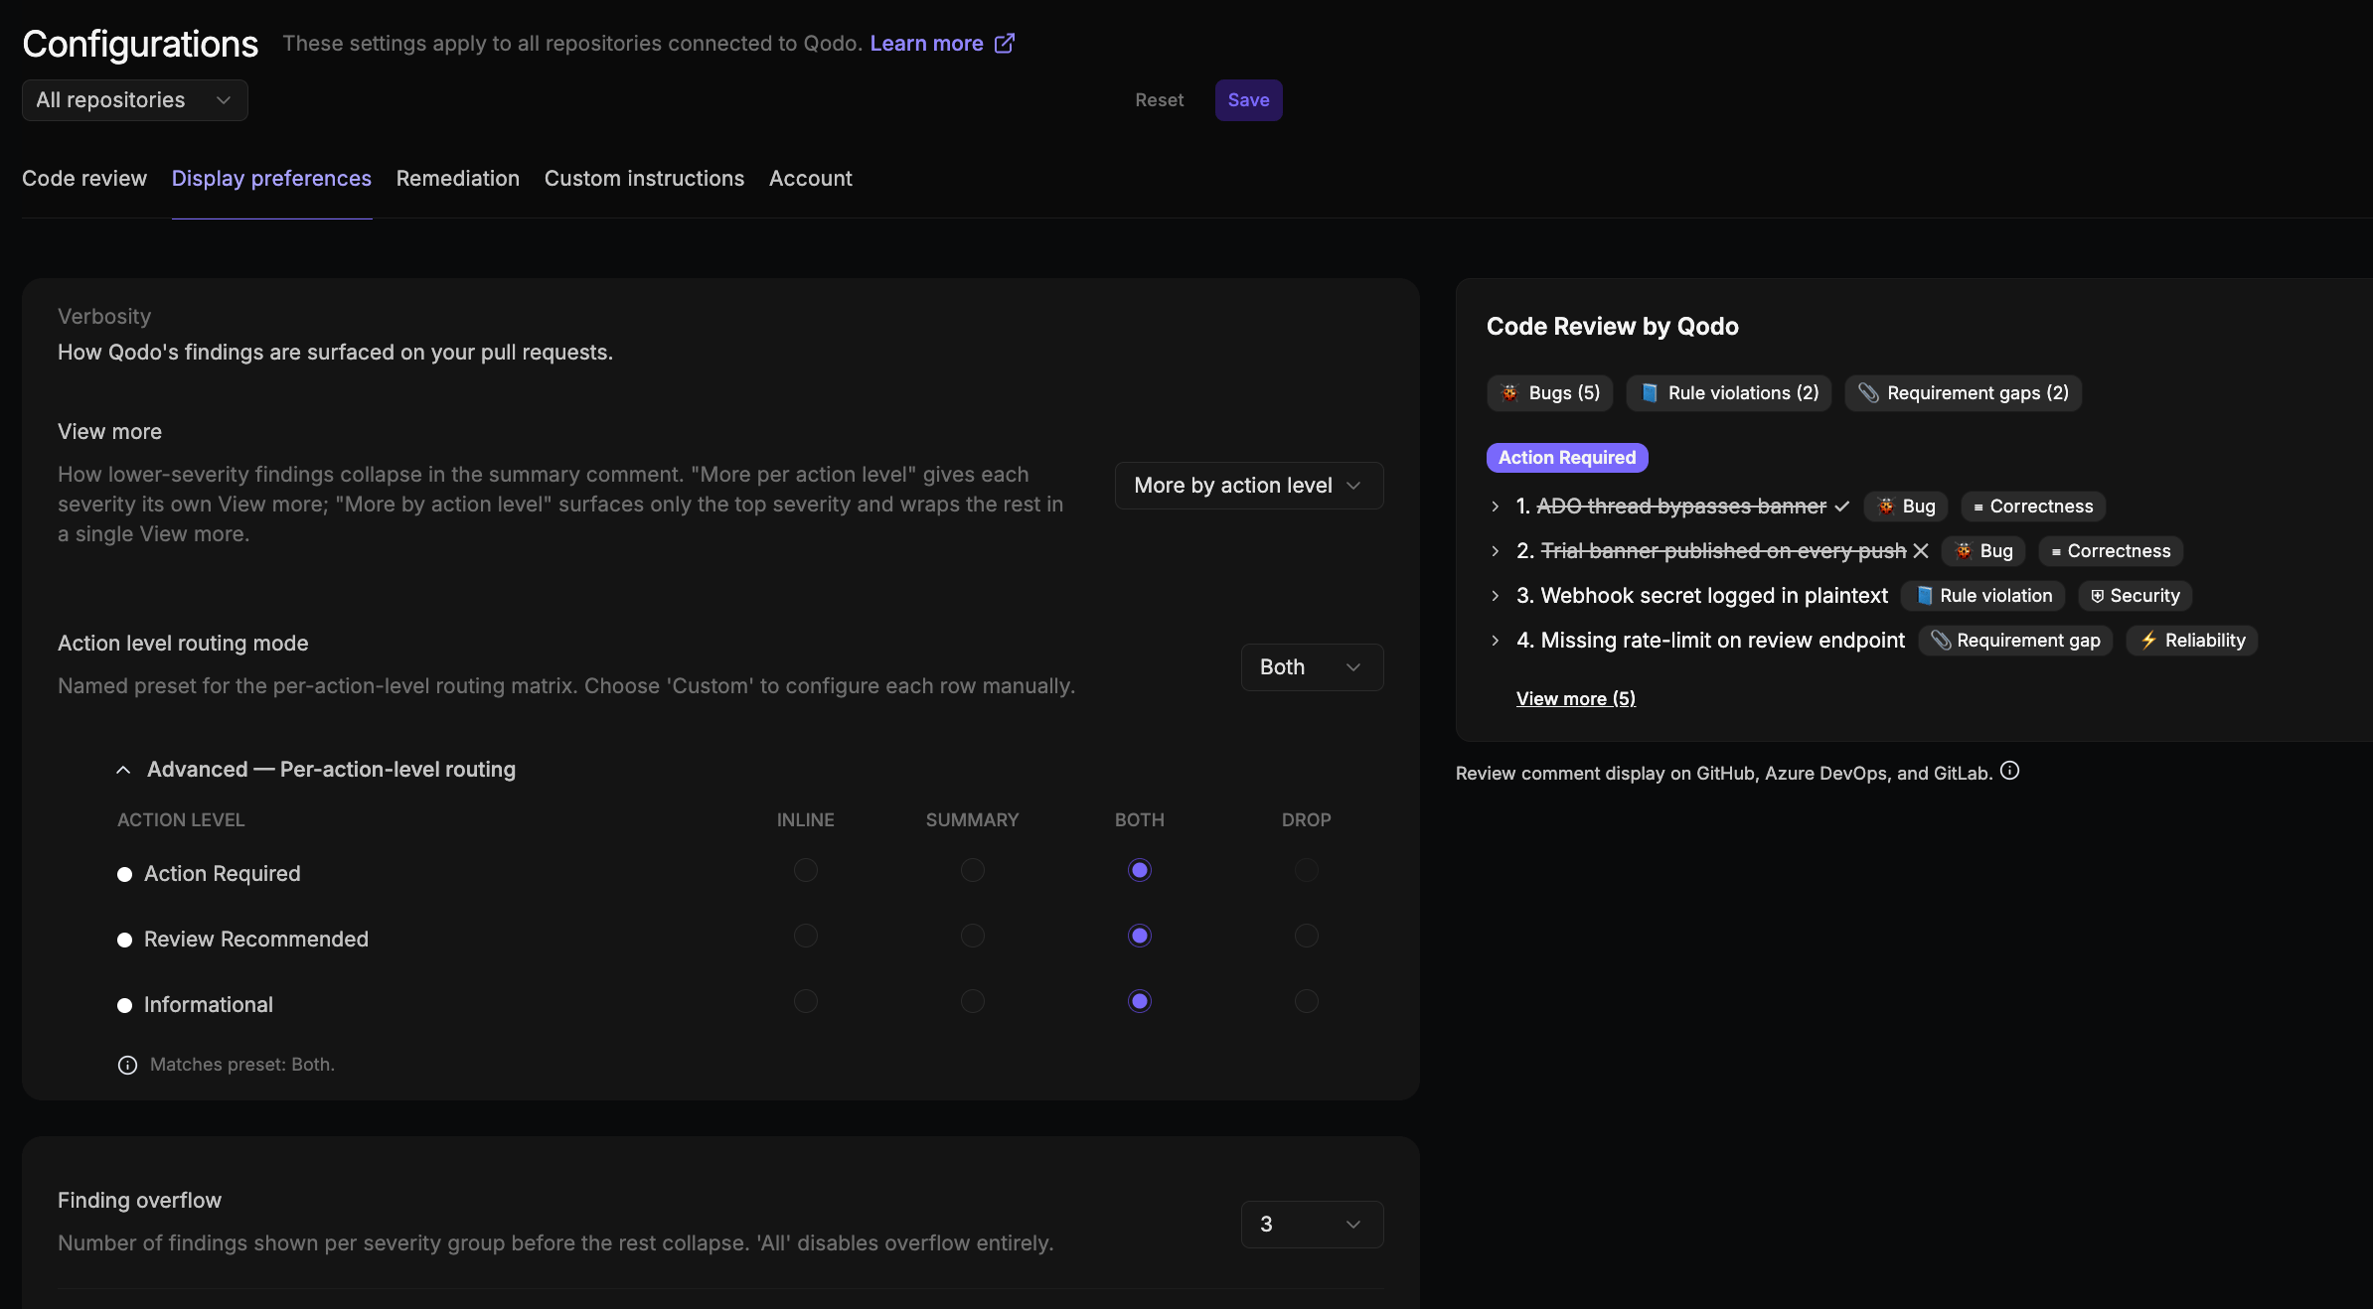Click the DROP column header
The width and height of the screenshot is (2373, 1309).
[1307, 820]
